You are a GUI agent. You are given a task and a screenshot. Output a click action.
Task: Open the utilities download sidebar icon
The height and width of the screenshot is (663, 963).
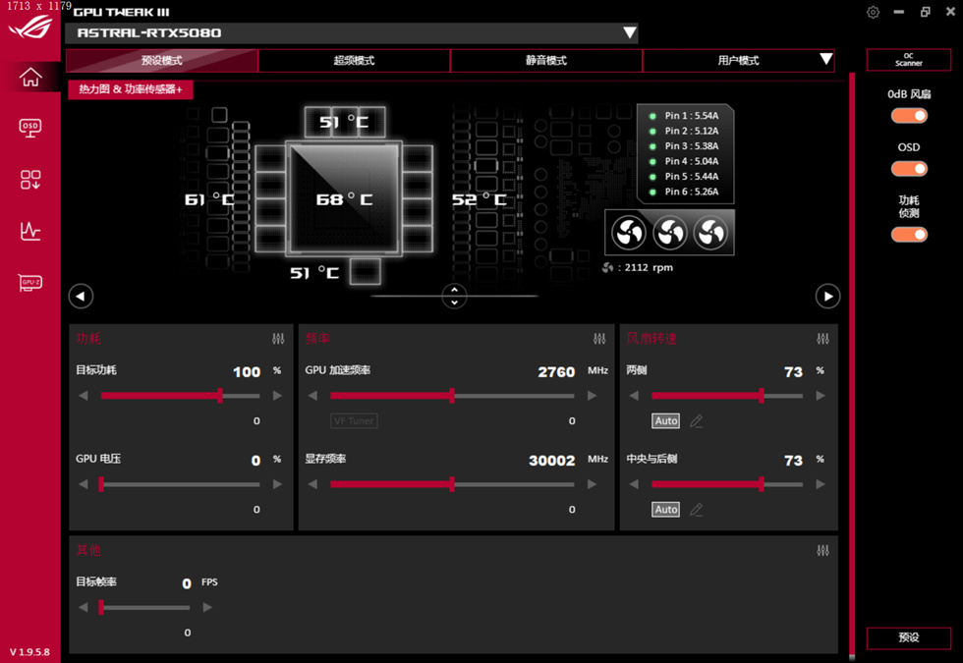click(x=30, y=180)
